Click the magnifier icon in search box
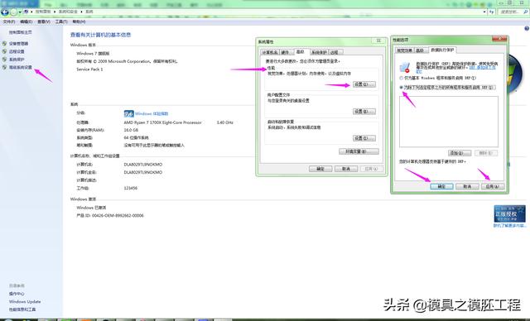Viewport: 530px width, 321px height. click(x=526, y=12)
